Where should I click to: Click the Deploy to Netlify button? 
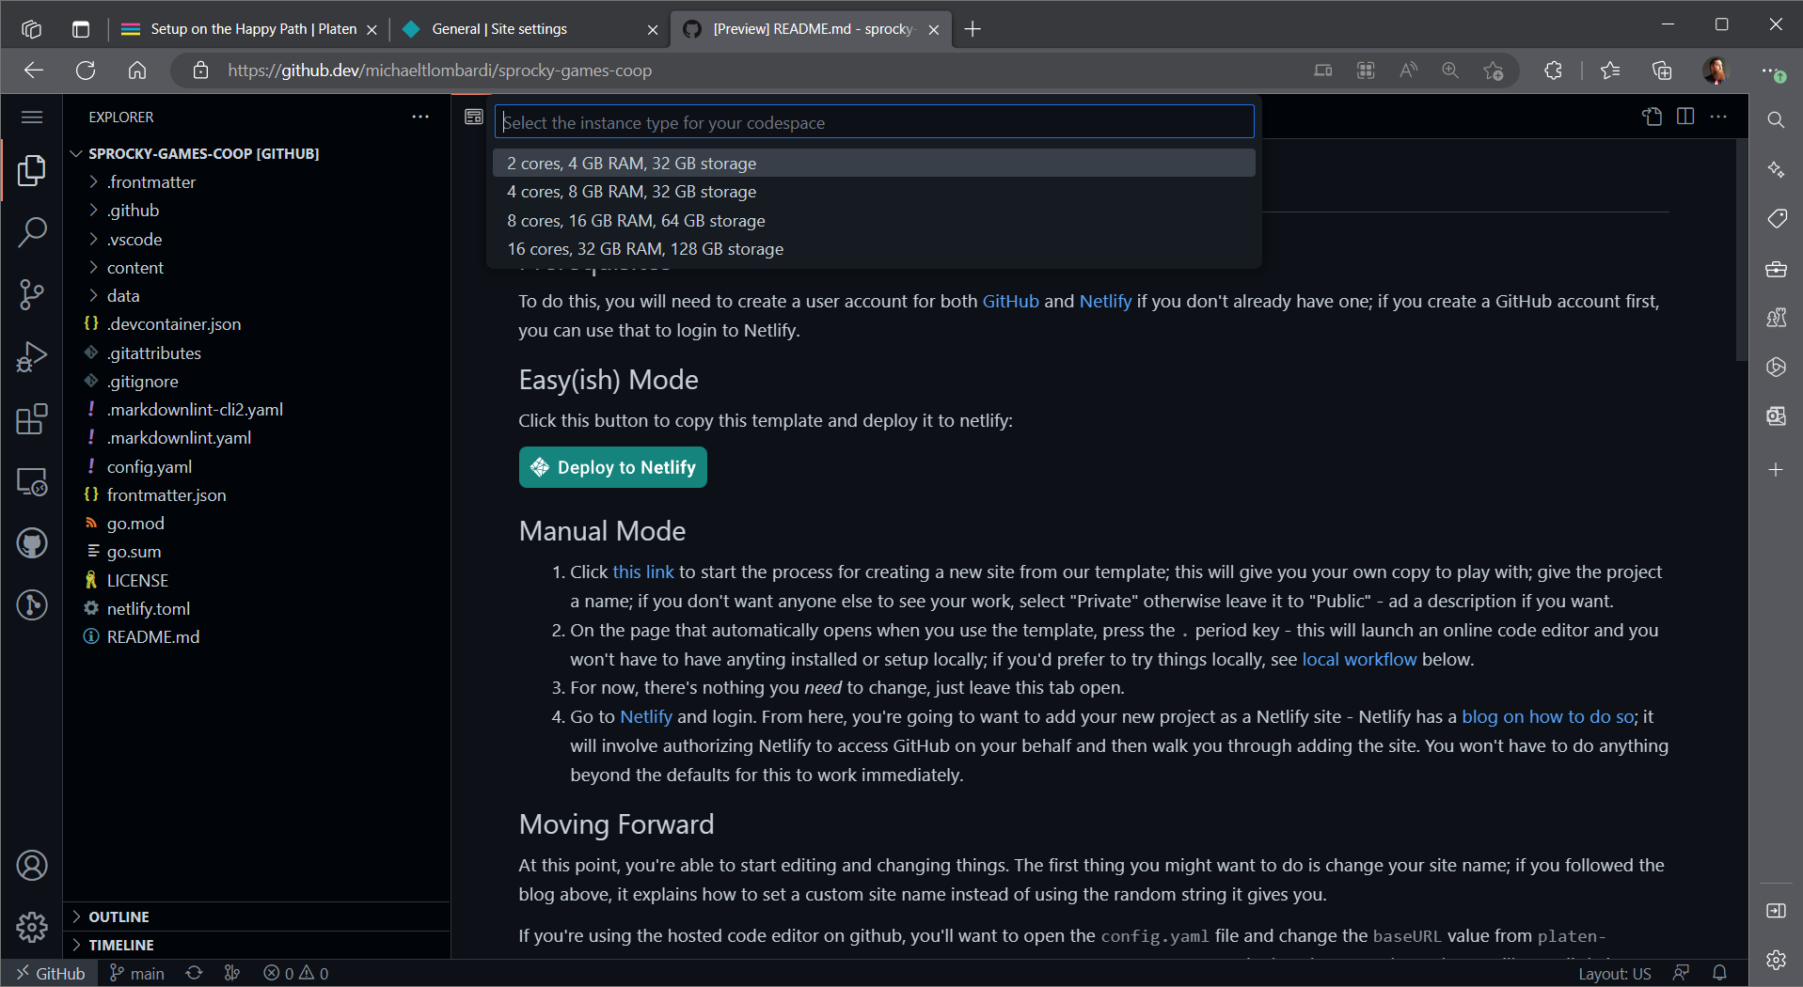[612, 467]
